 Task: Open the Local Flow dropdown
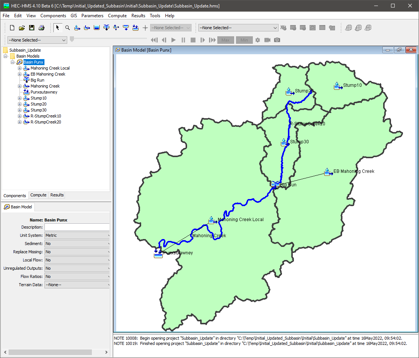click(77, 260)
